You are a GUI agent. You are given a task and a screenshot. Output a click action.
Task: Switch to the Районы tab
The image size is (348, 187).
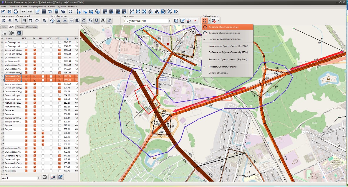point(20,27)
